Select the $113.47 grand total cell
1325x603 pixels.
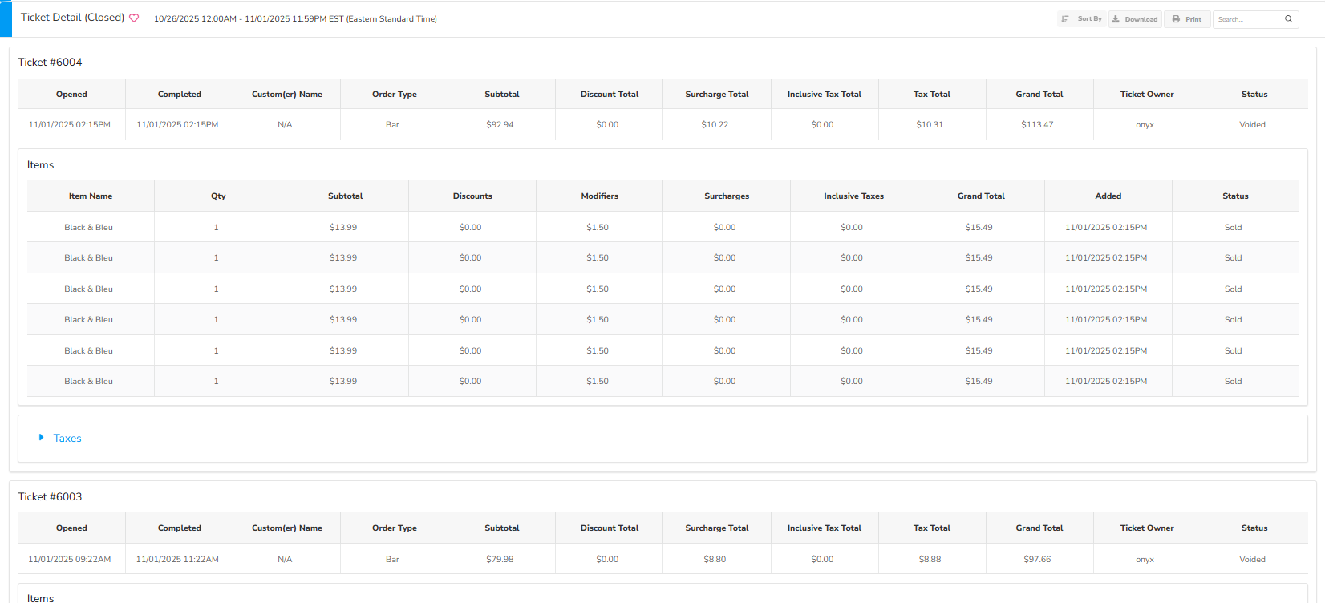(x=1037, y=125)
